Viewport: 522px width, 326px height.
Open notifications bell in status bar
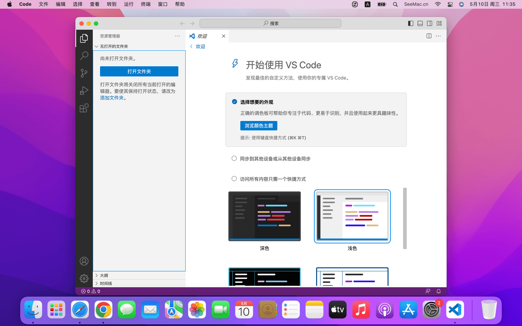(439, 291)
